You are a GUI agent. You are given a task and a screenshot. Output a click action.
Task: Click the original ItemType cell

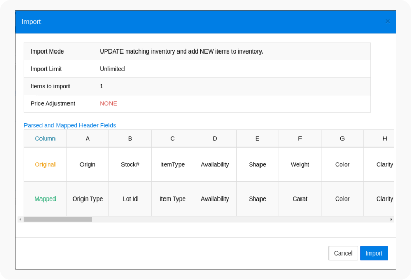coord(173,165)
